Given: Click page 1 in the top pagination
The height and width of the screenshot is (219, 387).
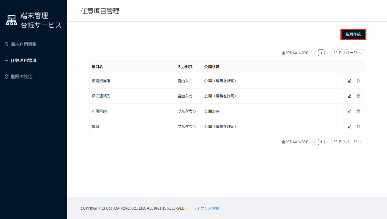Looking at the screenshot, I should 321,53.
